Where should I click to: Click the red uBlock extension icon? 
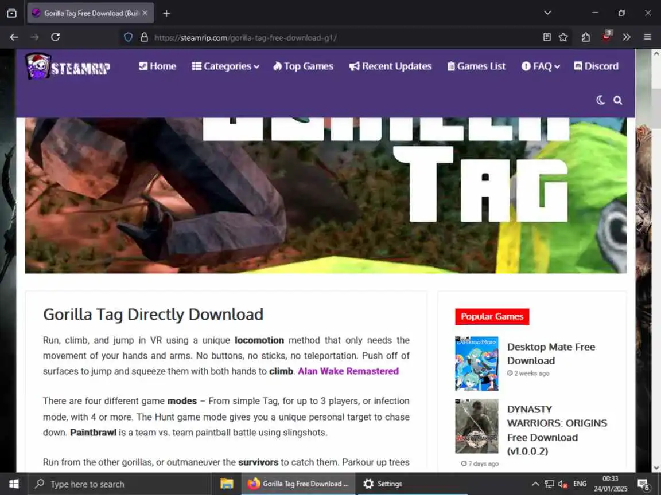tap(606, 36)
